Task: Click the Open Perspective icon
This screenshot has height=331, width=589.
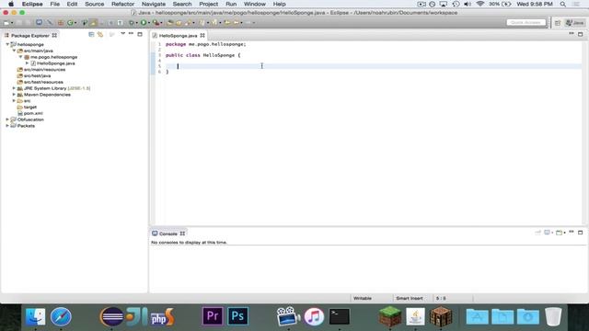Action: point(558,23)
